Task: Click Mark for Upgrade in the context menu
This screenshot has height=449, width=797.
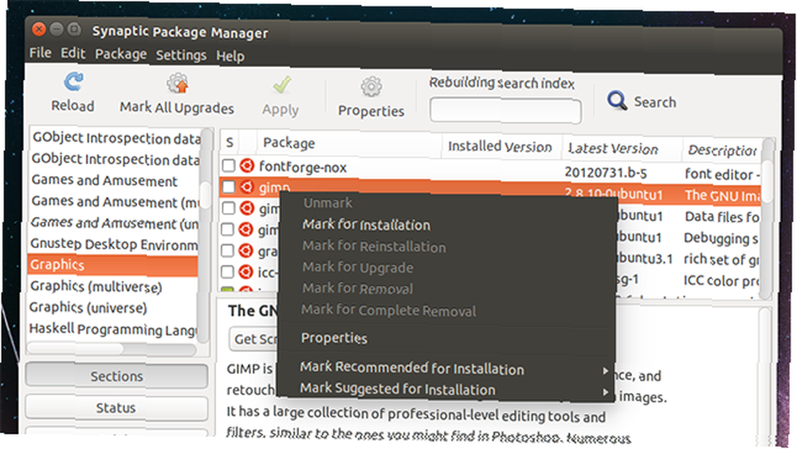Action: pos(357,267)
